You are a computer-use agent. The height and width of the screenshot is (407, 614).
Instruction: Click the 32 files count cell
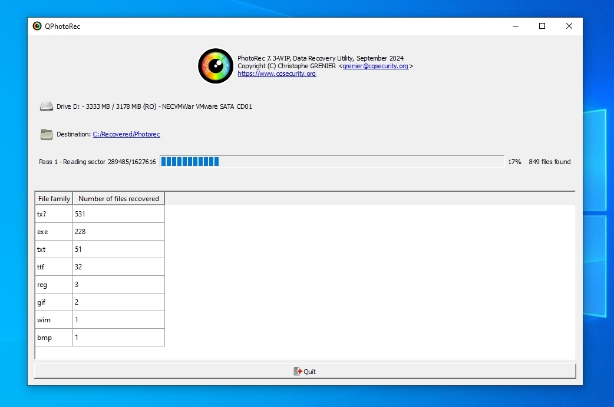[x=118, y=266]
